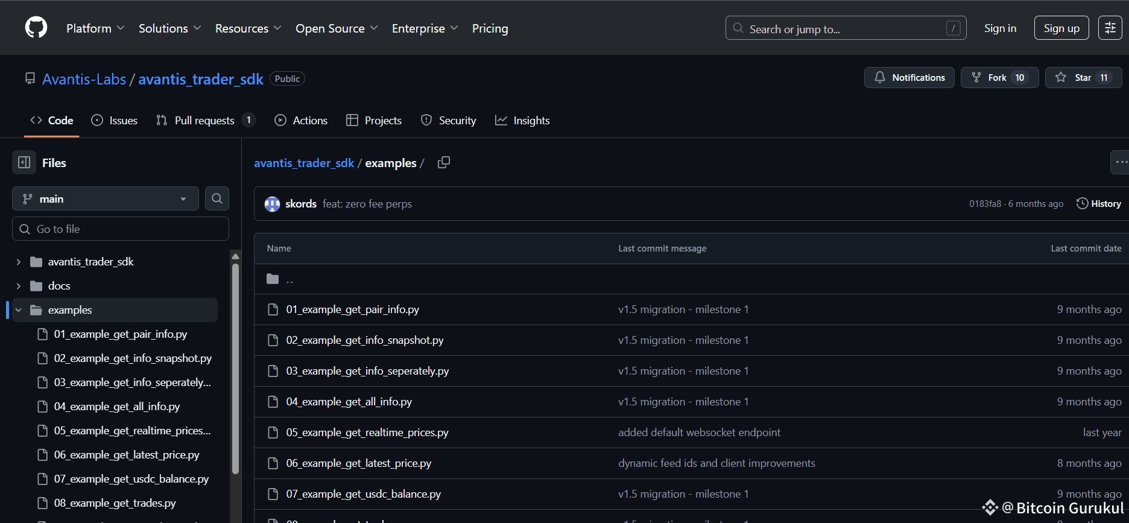
Task: Click the search files magnifier icon
Action: coord(217,198)
